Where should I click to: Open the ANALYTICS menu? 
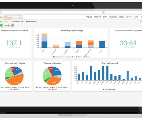point(113,17)
